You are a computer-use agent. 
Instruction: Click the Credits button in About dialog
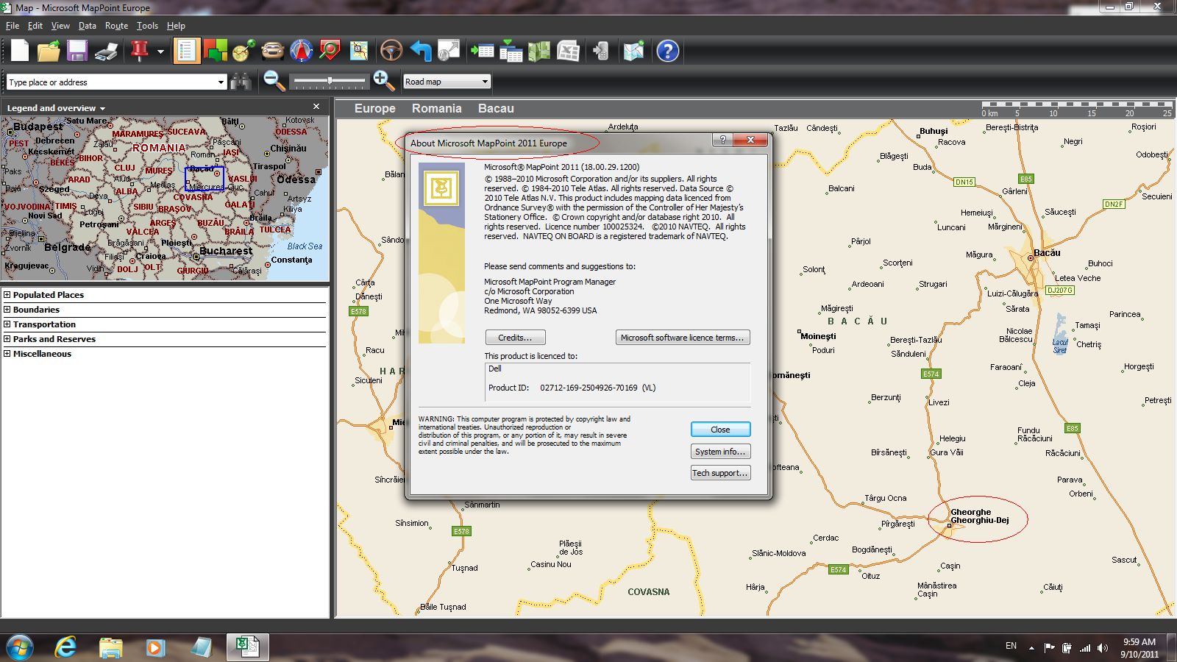pyautogui.click(x=515, y=338)
